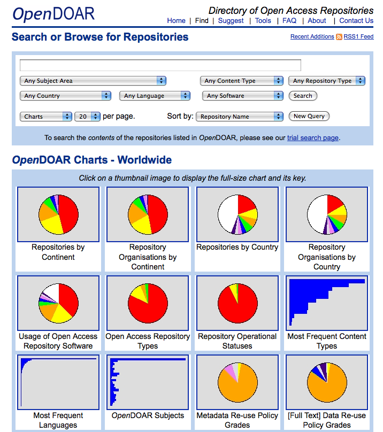Click the OpenDOAR Charts - Worldwide heading
This screenshot has width=383, height=432.
click(92, 160)
